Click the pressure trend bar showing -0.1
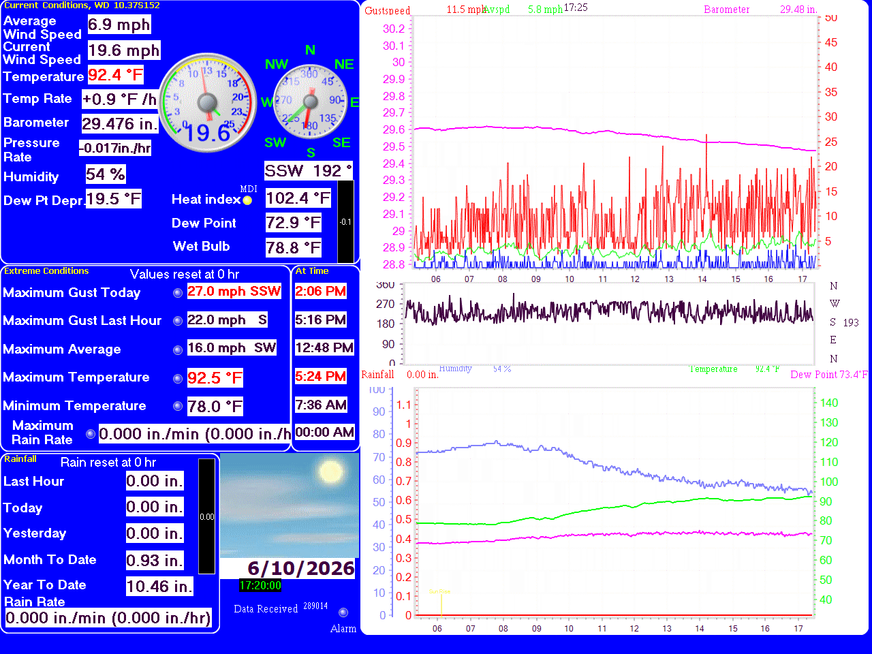The width and height of the screenshot is (872, 654). [345, 221]
